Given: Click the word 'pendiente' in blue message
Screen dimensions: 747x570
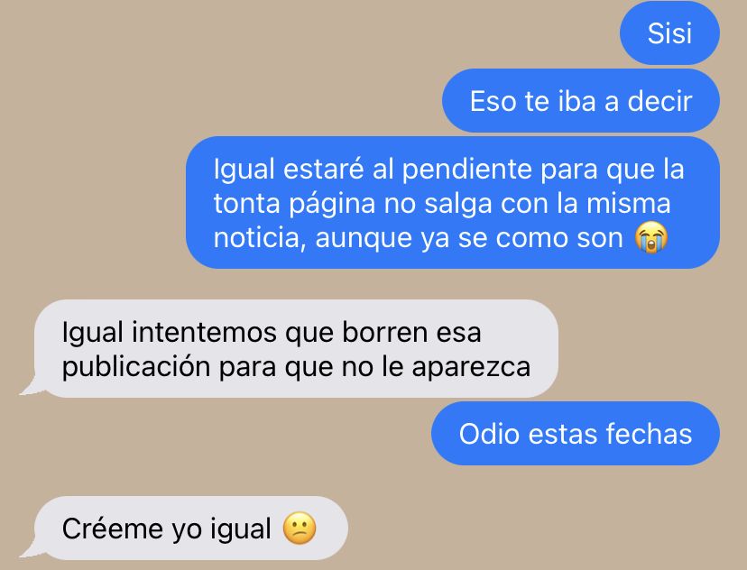Looking at the screenshot, I should pyautogui.click(x=467, y=170).
